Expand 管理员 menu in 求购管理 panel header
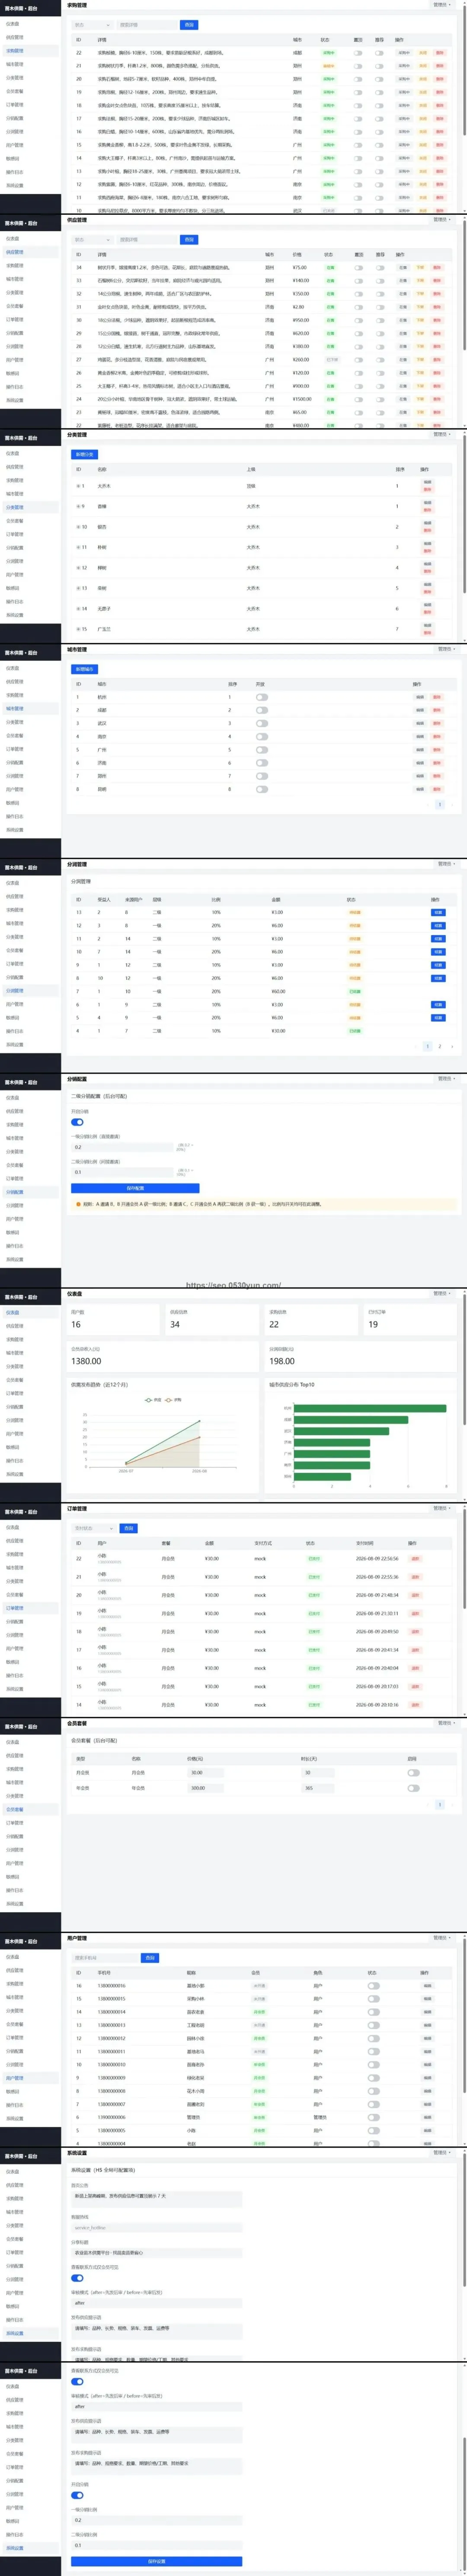Viewport: 467px width, 2576px height. click(x=441, y=5)
